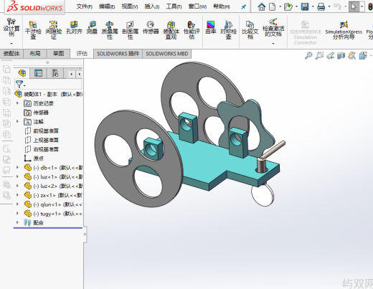Open the 视图 (View) menu

pos(130,6)
